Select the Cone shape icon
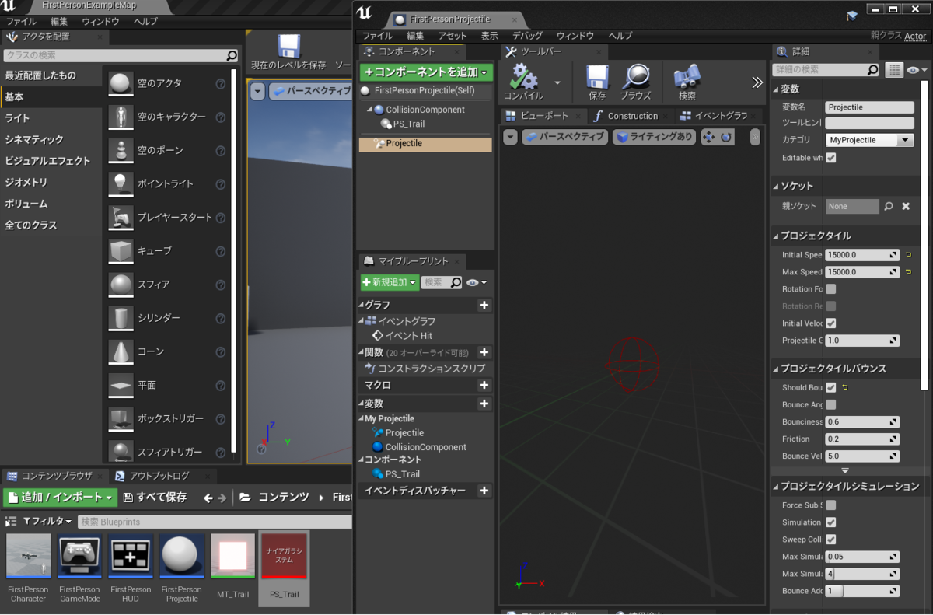933x615 pixels. tap(121, 351)
